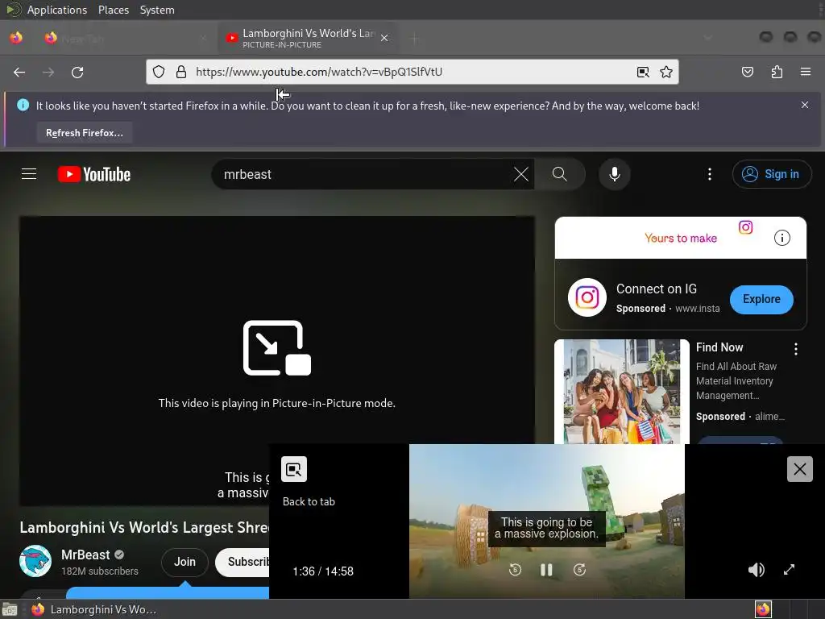Pause the Picture-in-Picture video
The height and width of the screenshot is (619, 825).
(547, 570)
